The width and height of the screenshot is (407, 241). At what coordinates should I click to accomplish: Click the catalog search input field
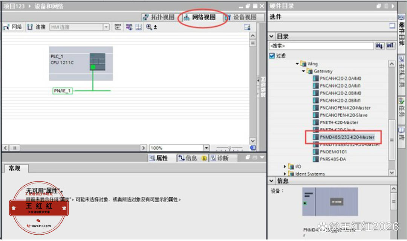tap(321, 46)
